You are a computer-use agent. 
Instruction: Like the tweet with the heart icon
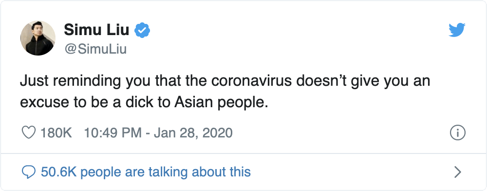(29, 133)
